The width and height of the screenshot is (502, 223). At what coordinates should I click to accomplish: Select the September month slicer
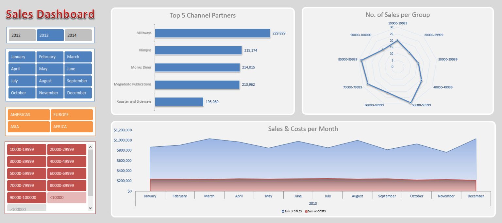coord(78,81)
